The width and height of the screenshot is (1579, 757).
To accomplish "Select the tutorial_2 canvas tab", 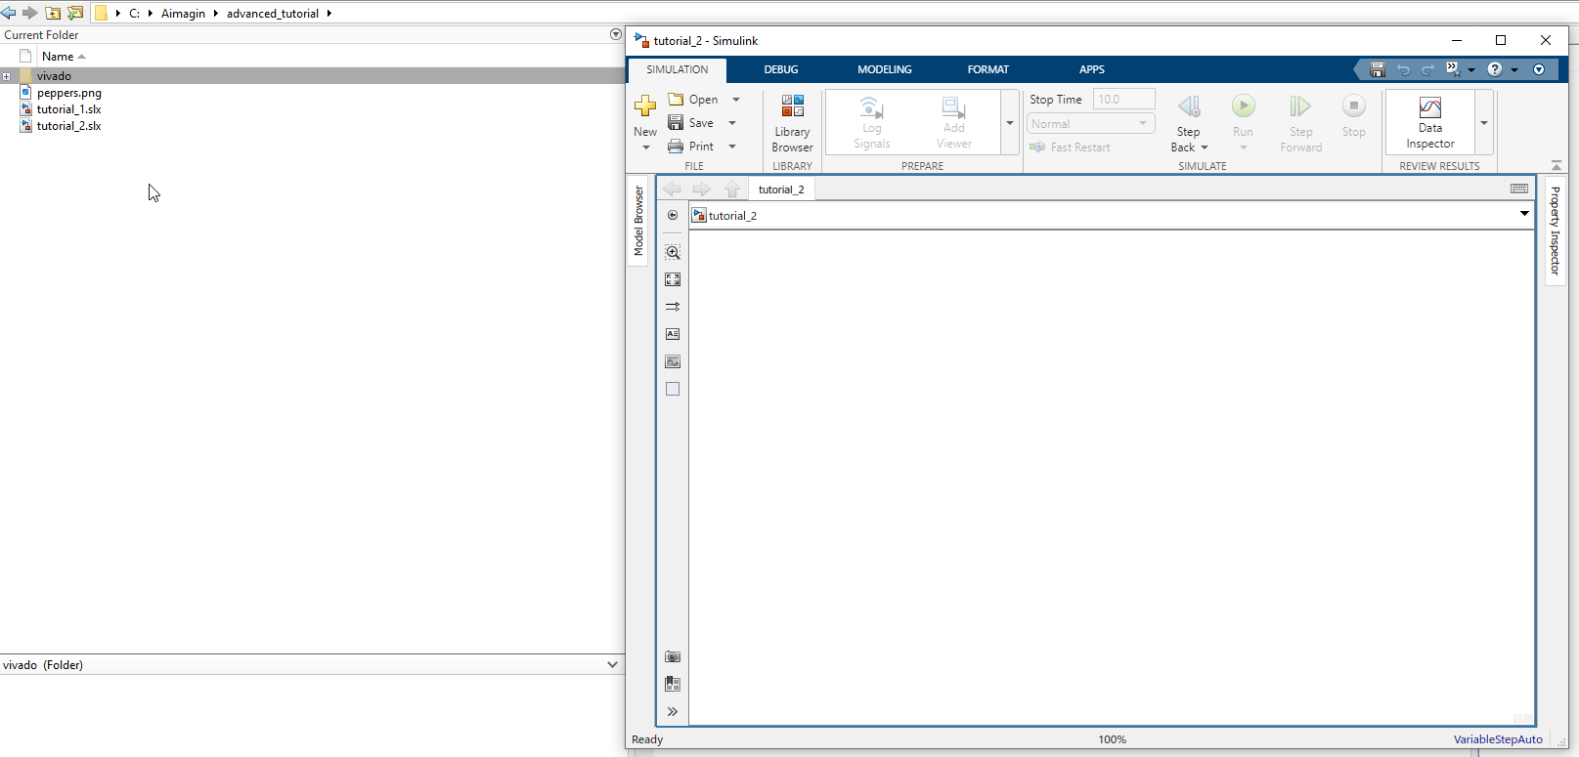I will [x=781, y=189].
